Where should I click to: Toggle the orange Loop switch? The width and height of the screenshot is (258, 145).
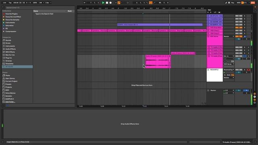150,3
